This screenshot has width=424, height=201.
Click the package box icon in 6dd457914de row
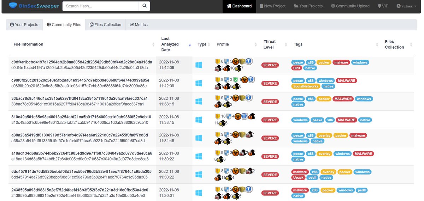point(242,171)
